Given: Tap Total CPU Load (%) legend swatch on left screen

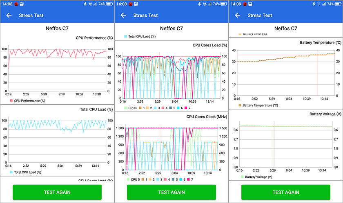Looking at the screenshot, I should tap(11, 172).
